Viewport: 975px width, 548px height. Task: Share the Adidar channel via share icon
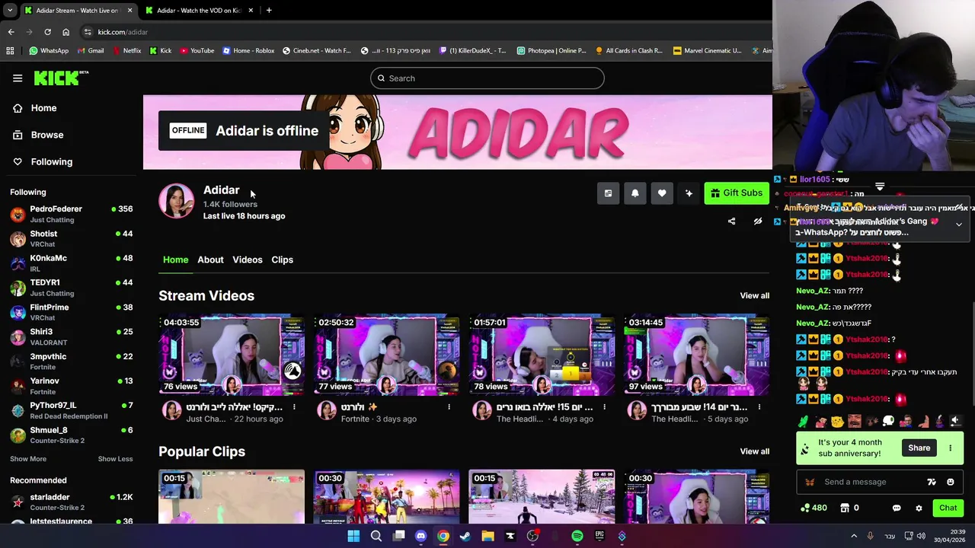(x=731, y=221)
